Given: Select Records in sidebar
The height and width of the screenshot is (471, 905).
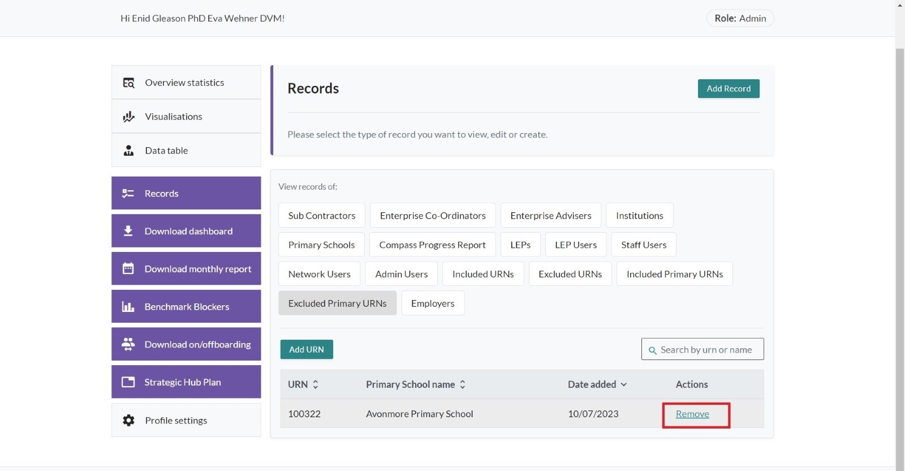Looking at the screenshot, I should pyautogui.click(x=186, y=193).
